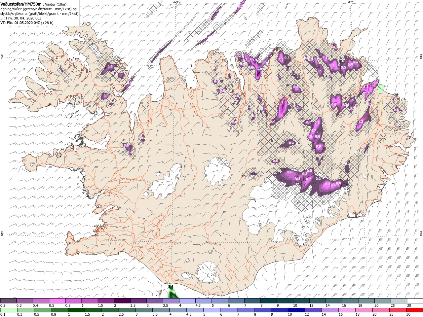Screen dimensions: 423x317
Task: Pick the bottom-row bright red swatch at 30
Action: click(414, 310)
